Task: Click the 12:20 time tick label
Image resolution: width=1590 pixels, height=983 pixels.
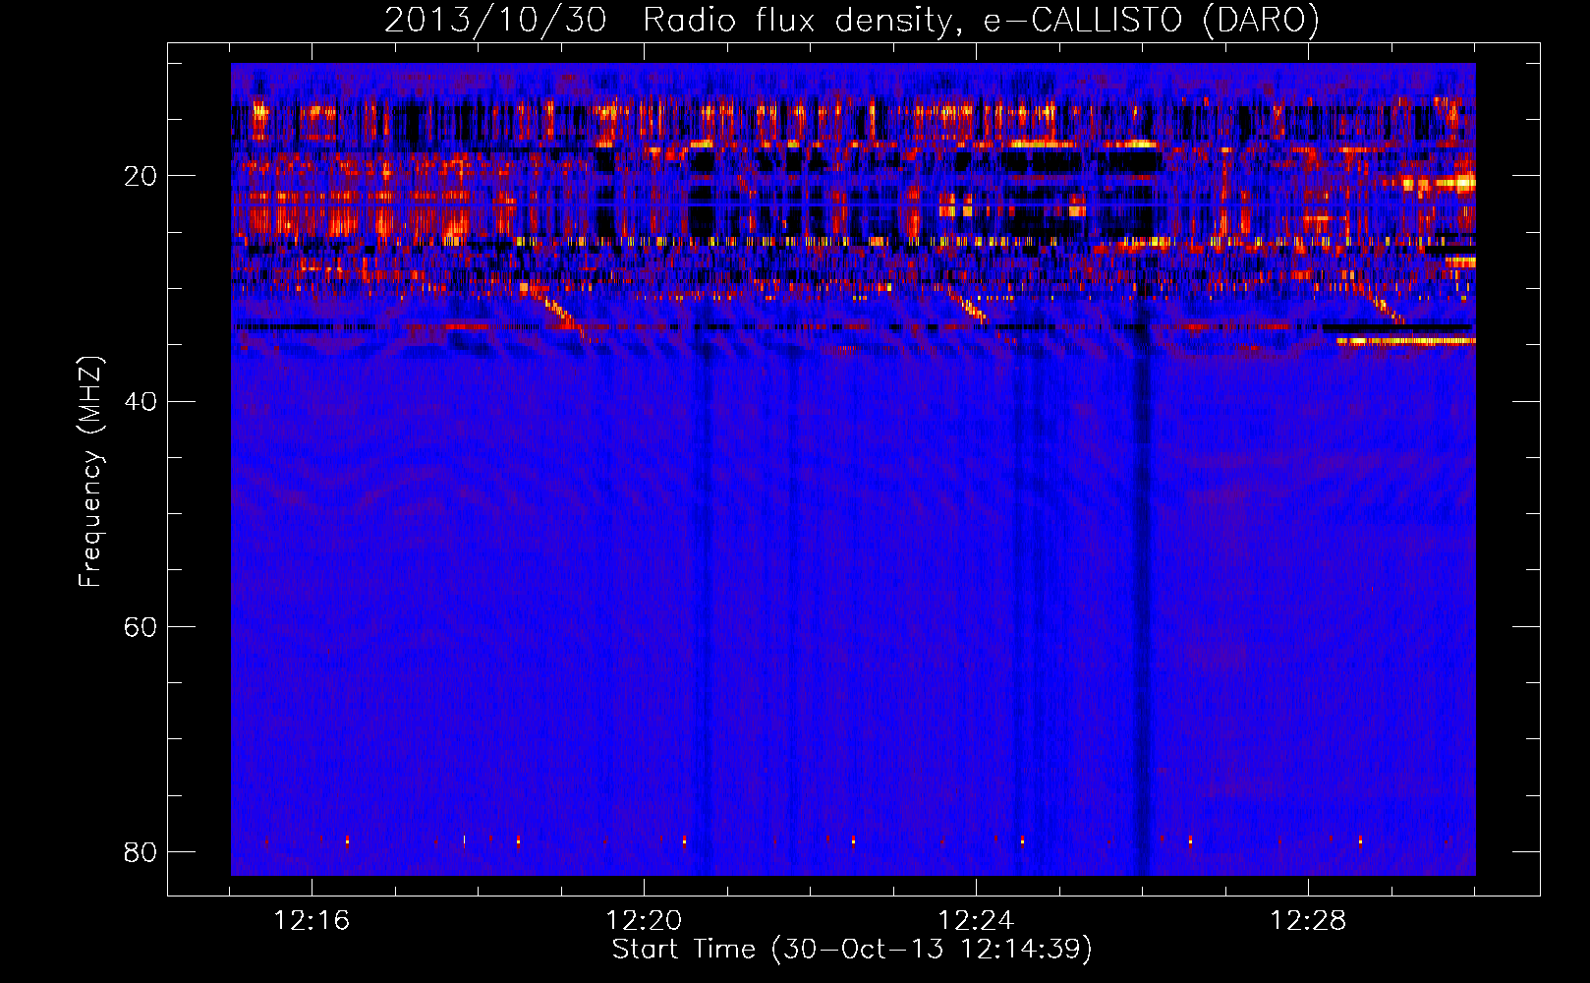Action: click(644, 921)
